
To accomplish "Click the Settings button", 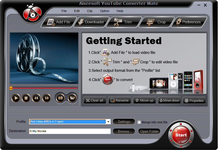I will 124,122.
